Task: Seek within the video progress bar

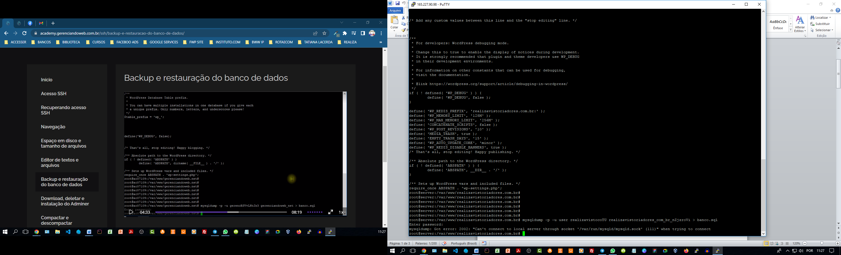Action: (x=221, y=212)
